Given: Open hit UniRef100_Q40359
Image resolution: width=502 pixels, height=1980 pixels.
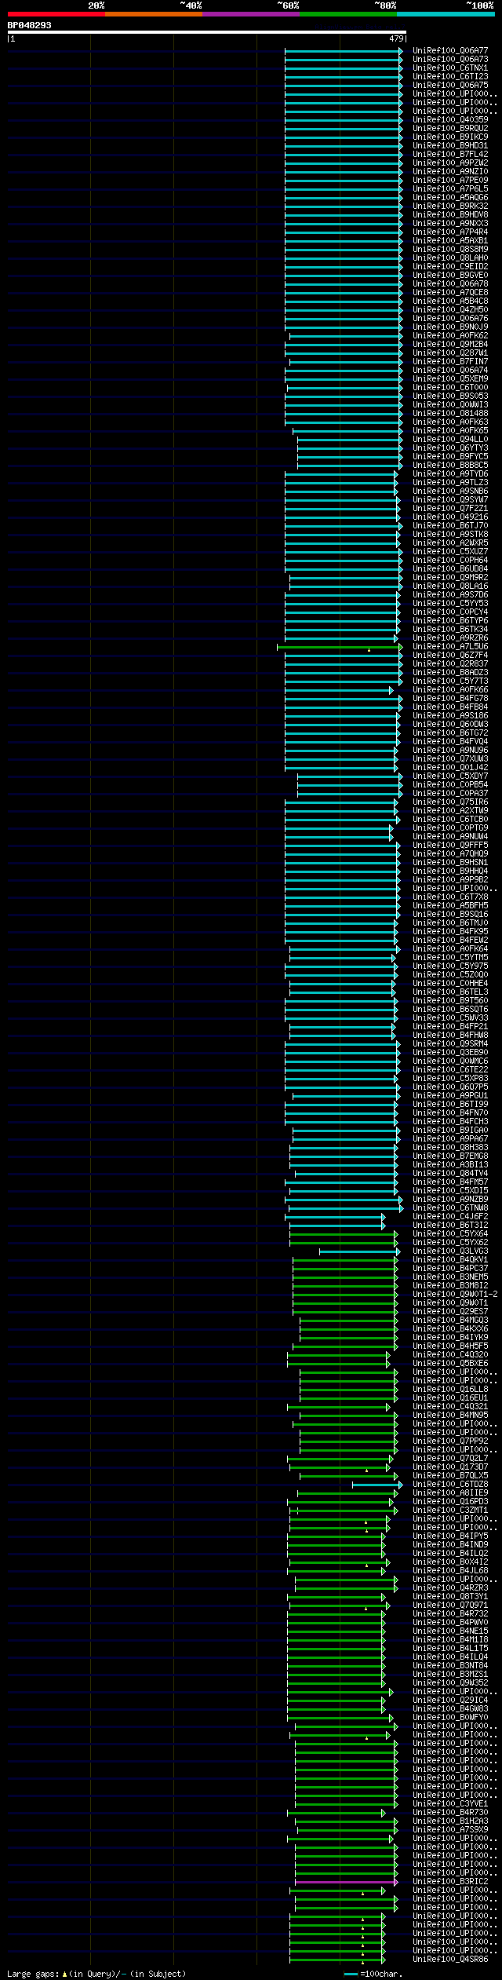Looking at the screenshot, I should [450, 120].
